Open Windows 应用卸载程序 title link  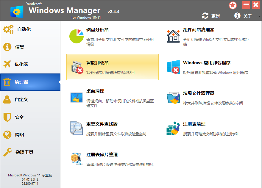207,62
